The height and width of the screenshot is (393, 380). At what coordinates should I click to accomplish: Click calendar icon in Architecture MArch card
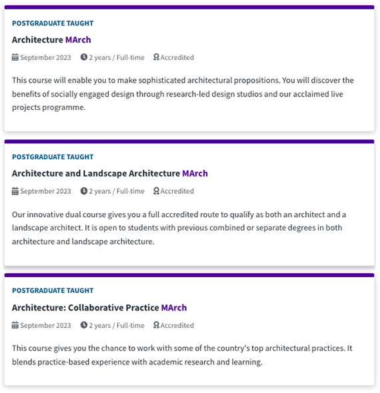coord(15,57)
